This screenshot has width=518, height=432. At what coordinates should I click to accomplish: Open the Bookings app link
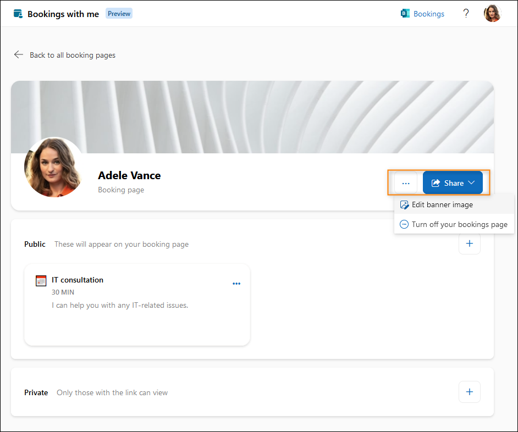(422, 14)
